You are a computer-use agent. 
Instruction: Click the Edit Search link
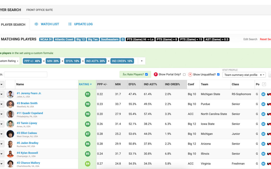point(250,39)
